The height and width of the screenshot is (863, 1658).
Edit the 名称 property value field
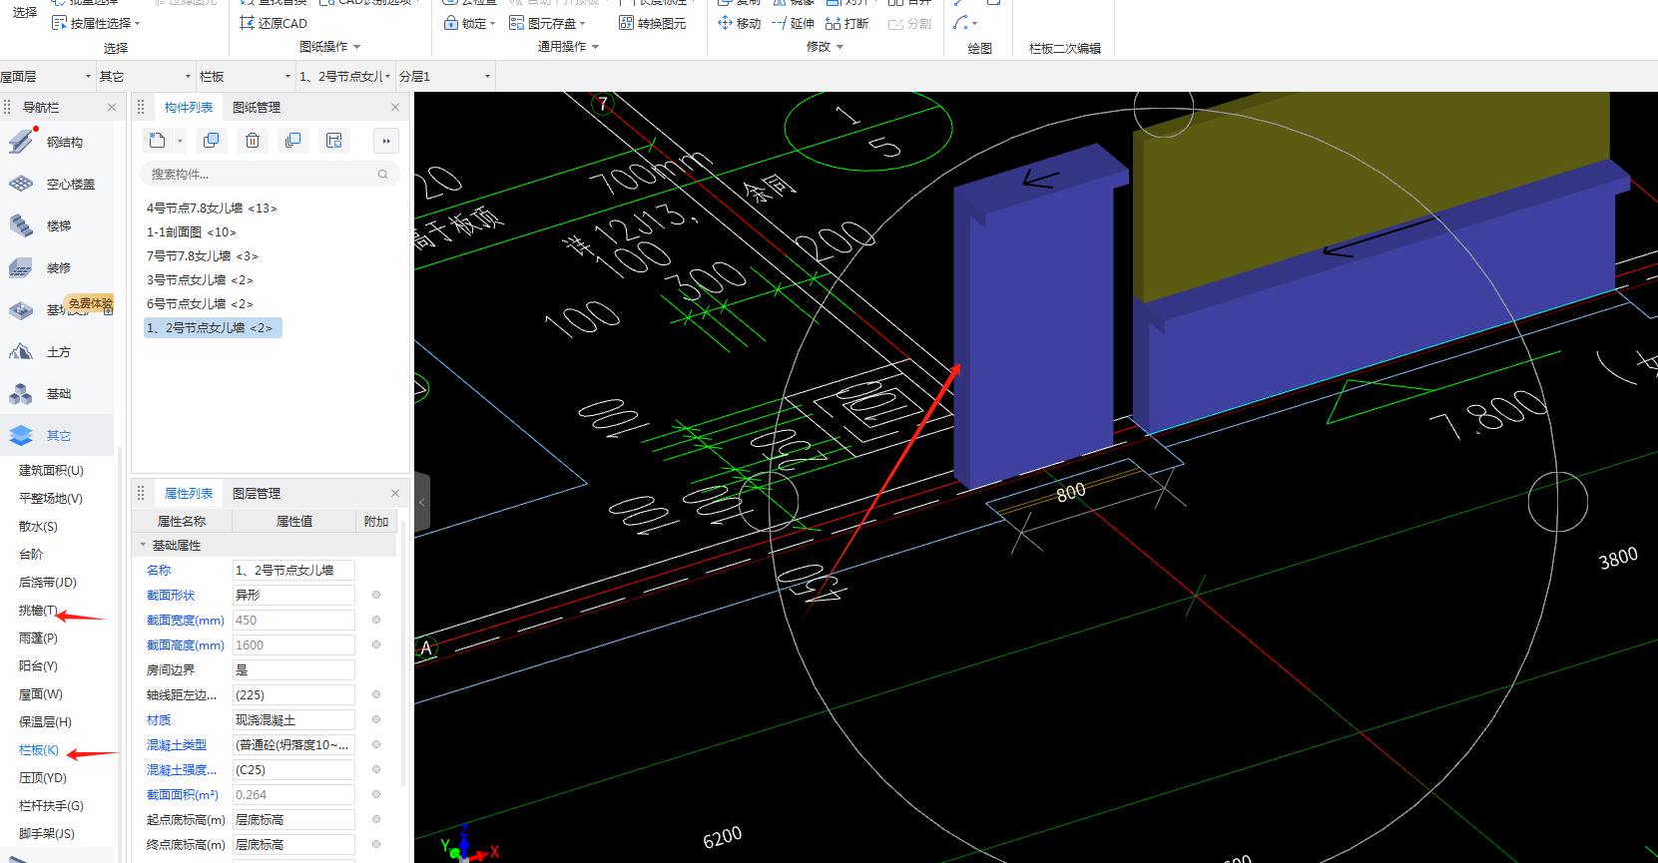pos(293,570)
